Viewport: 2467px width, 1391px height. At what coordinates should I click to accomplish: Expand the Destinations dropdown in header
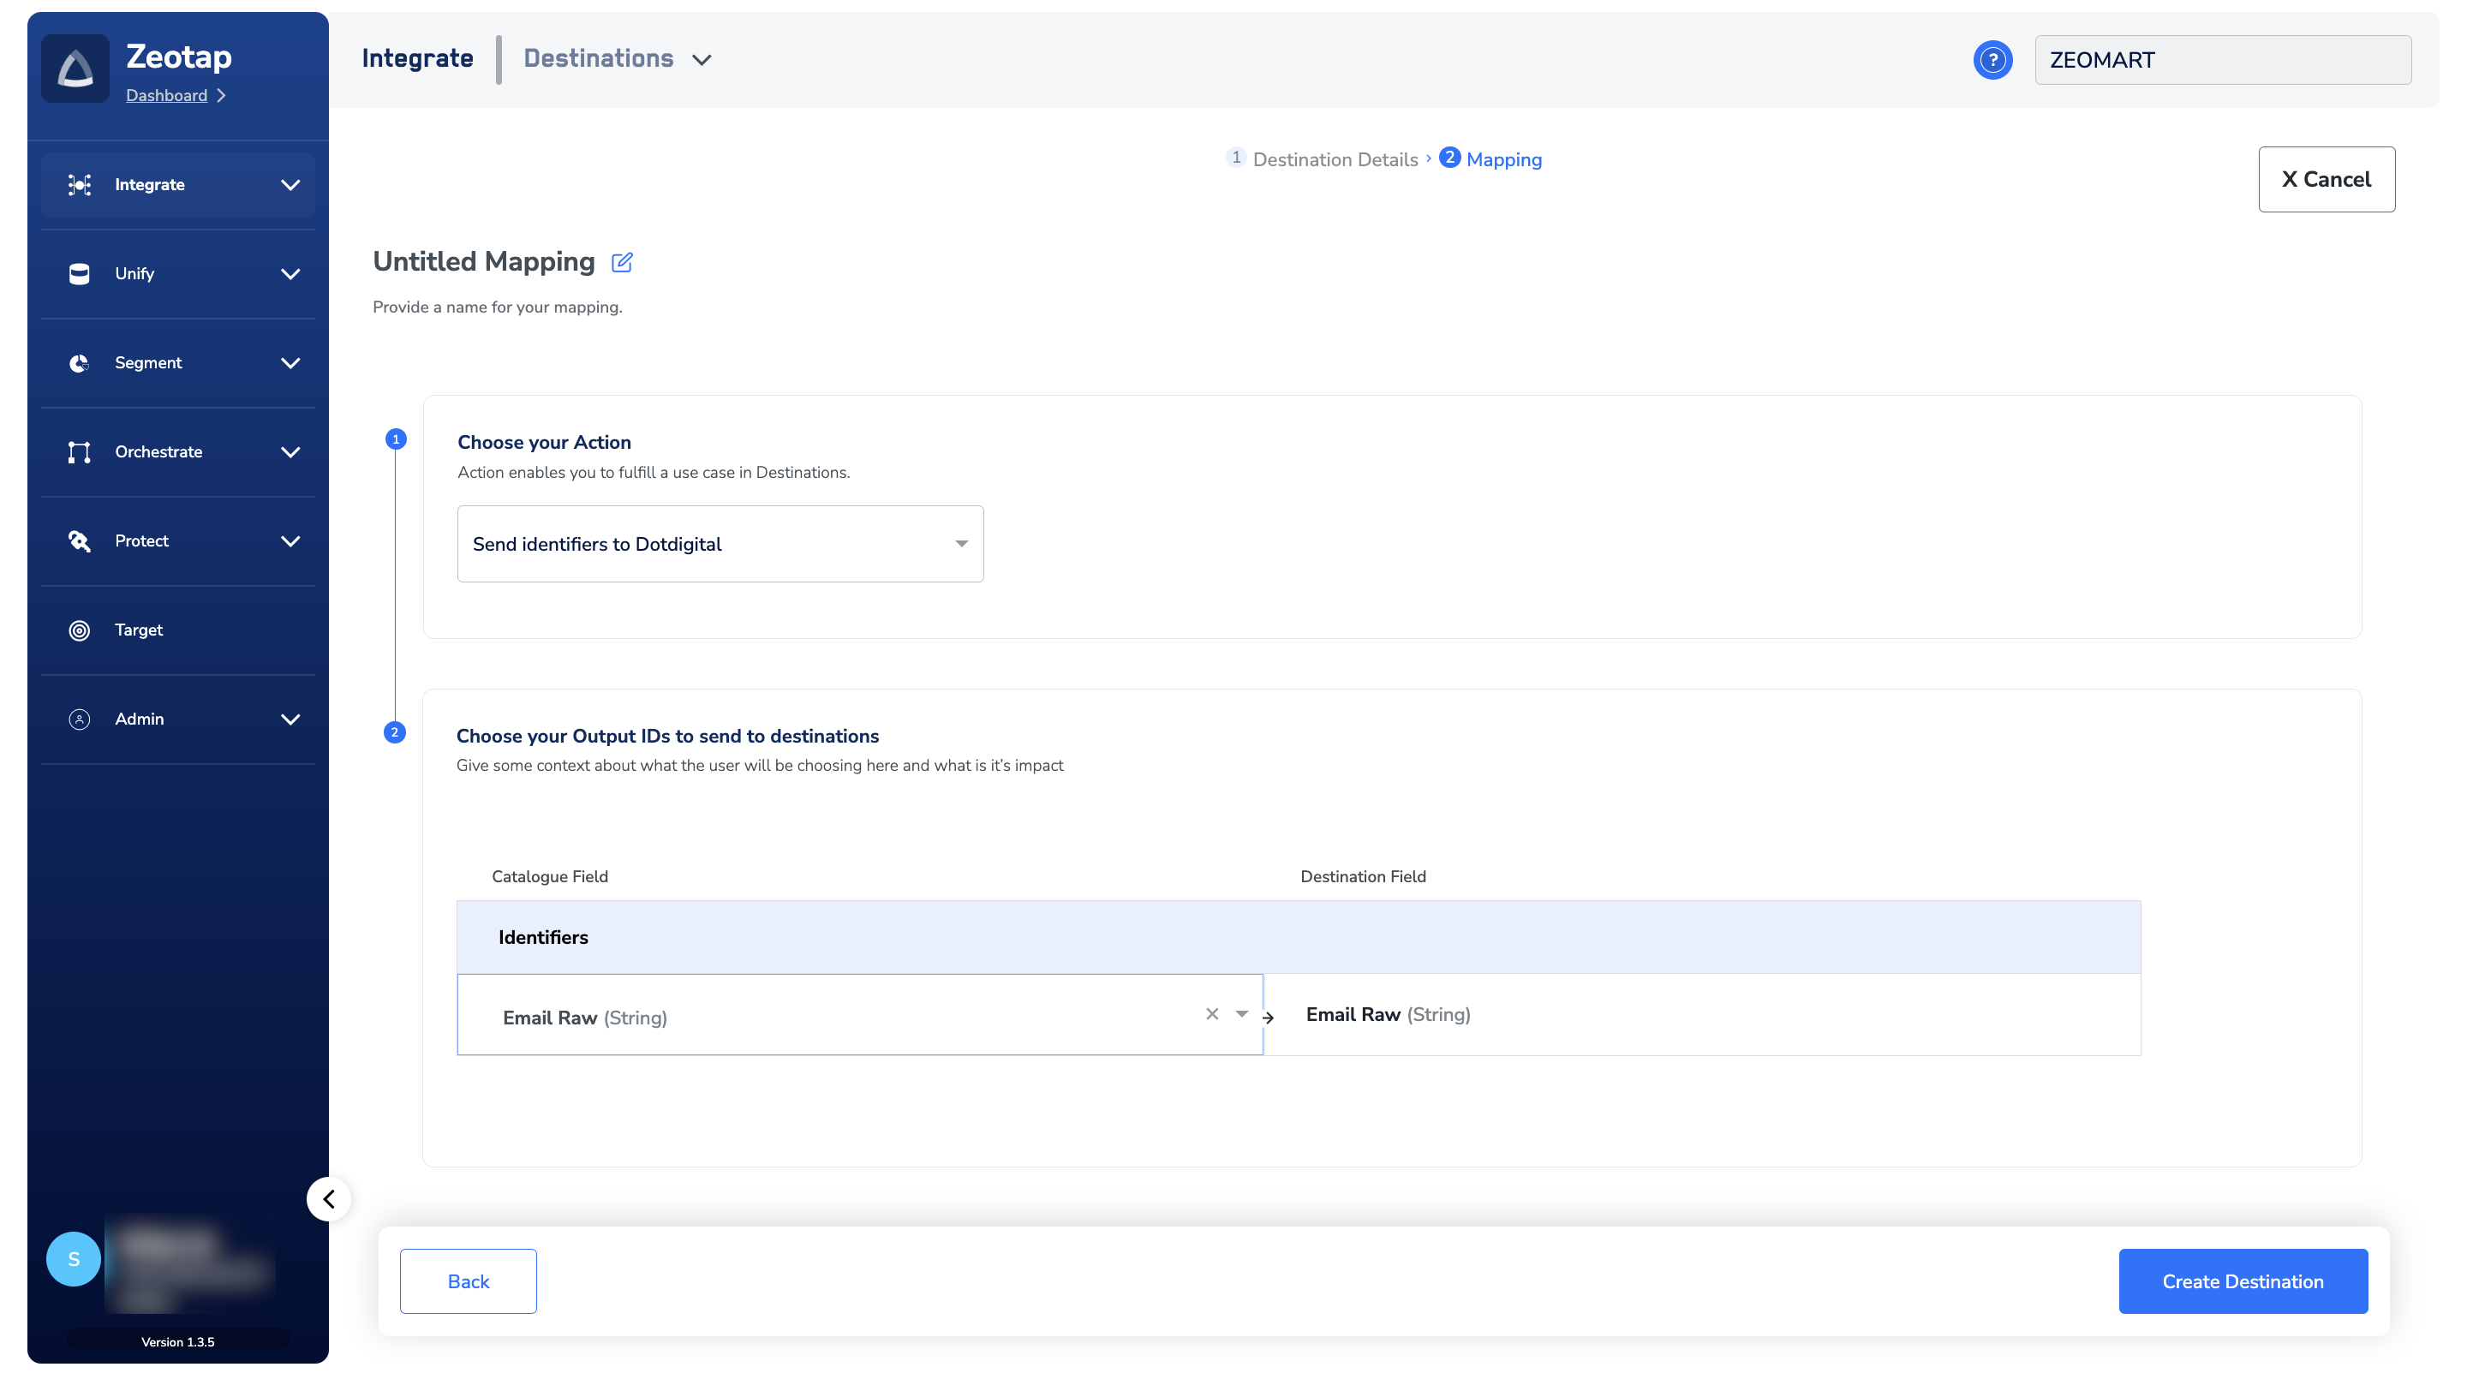pos(701,60)
